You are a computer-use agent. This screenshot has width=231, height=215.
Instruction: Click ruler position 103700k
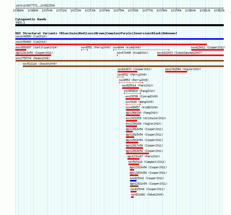pyautogui.click(x=47, y=10)
